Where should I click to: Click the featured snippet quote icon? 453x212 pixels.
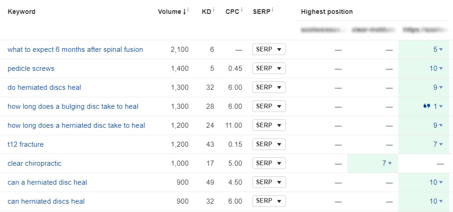[427, 106]
